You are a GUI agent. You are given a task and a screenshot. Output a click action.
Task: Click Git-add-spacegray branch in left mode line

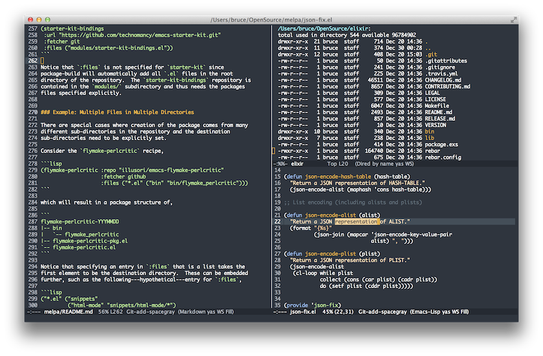pyautogui.click(x=150, y=311)
